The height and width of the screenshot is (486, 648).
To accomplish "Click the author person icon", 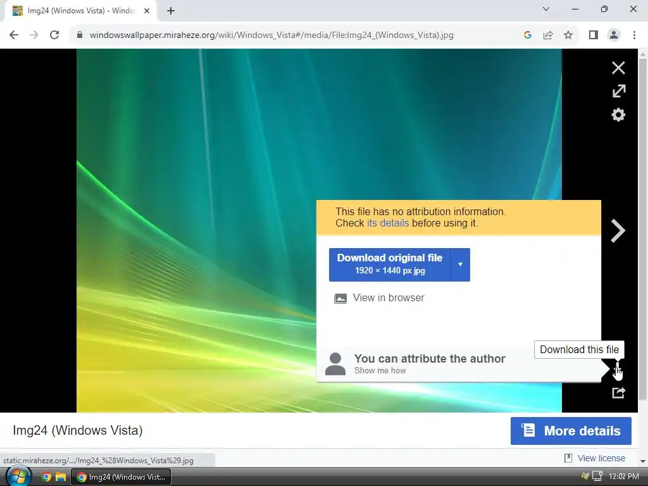I will [x=335, y=364].
